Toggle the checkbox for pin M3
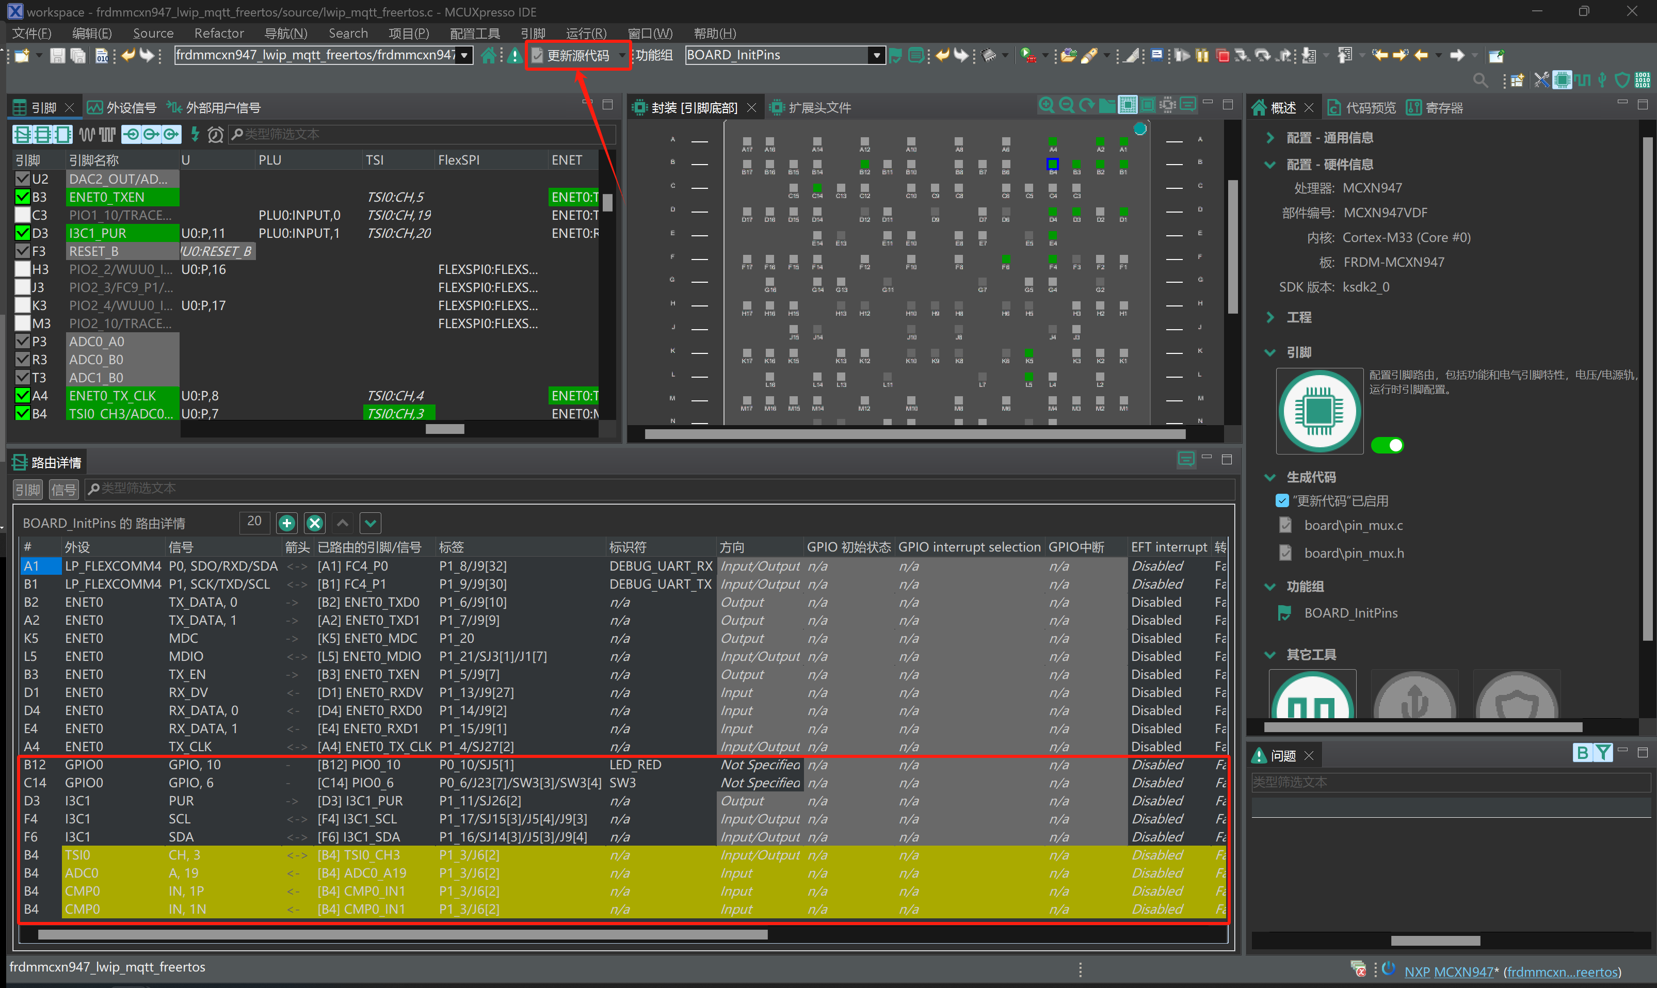The image size is (1657, 988). 23,323
